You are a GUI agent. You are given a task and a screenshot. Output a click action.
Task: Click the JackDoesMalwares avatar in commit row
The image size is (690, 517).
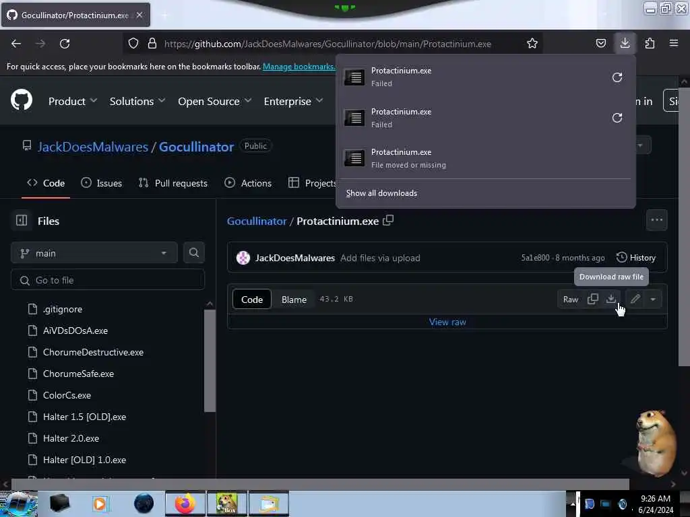(x=243, y=258)
